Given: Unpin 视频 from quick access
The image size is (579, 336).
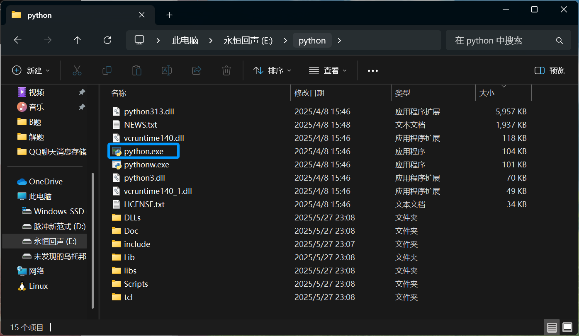Looking at the screenshot, I should (x=82, y=92).
